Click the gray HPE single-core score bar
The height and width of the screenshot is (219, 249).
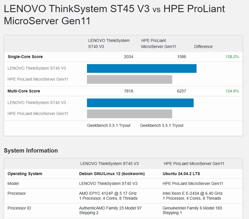click(129, 79)
